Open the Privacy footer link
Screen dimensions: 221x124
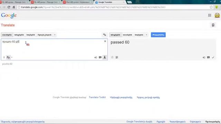tap(177, 122)
